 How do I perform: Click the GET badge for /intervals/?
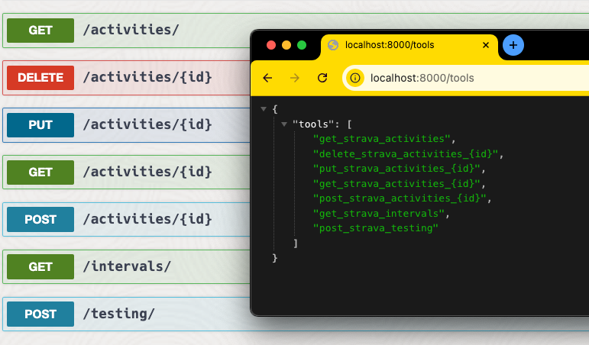(40, 267)
